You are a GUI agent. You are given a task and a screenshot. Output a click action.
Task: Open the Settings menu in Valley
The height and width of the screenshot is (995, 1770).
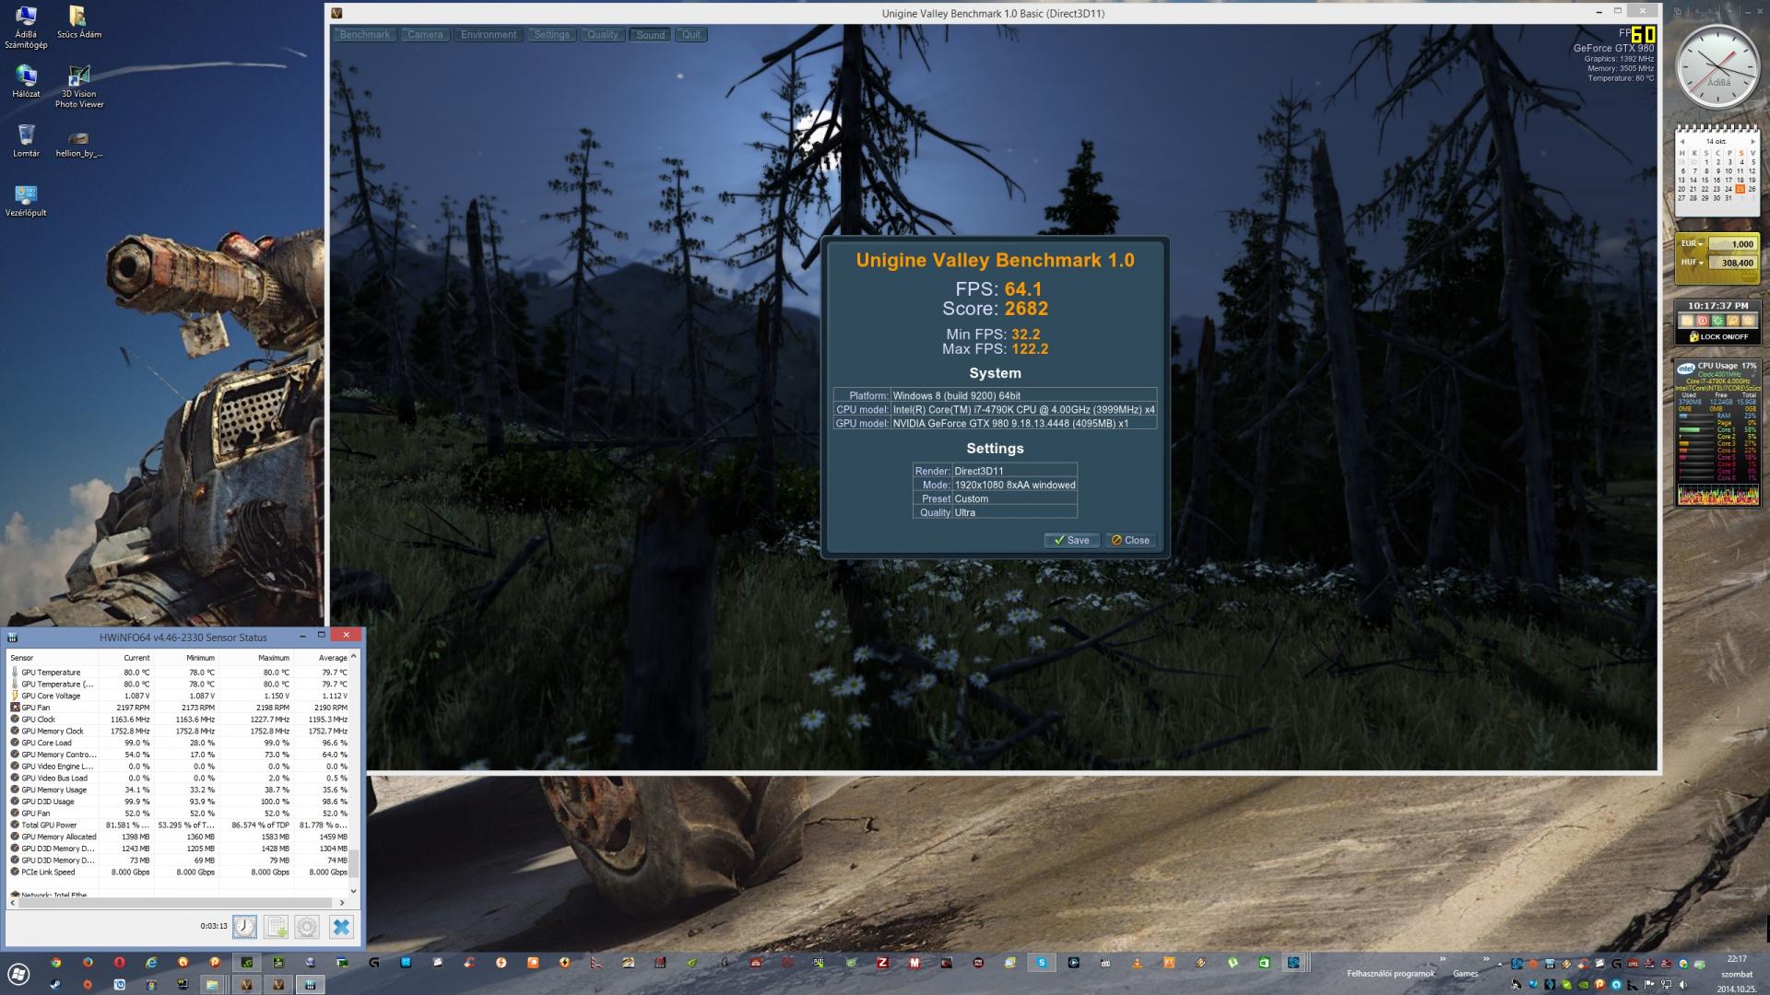(x=551, y=34)
